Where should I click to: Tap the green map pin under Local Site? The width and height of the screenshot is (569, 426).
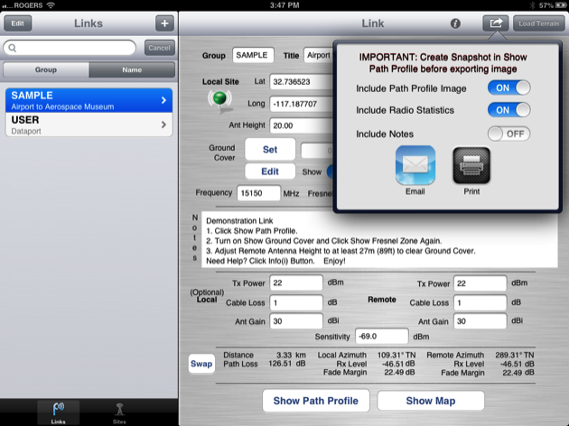tap(219, 103)
